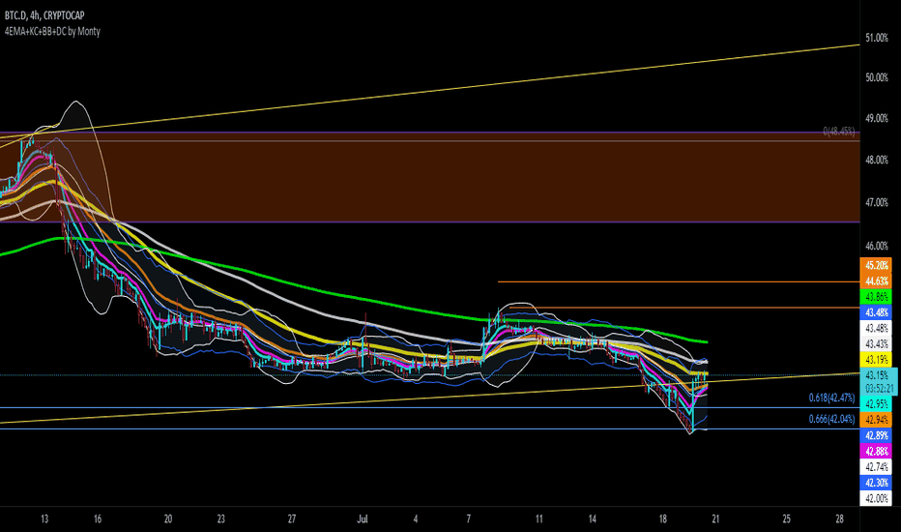Click date label 7 on time axis

click(468, 518)
